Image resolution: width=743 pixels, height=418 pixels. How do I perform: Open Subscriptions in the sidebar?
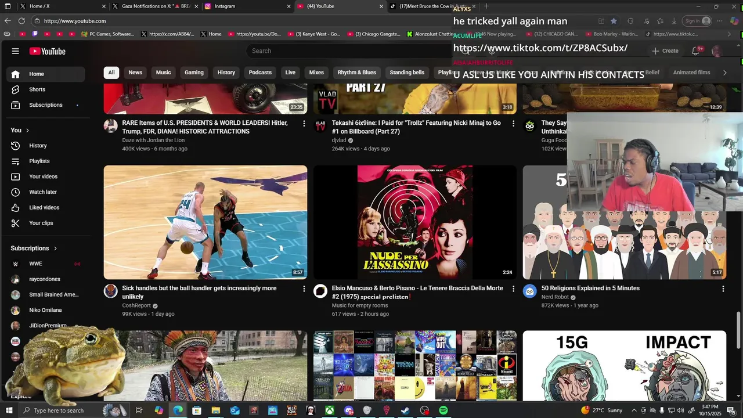click(x=45, y=105)
